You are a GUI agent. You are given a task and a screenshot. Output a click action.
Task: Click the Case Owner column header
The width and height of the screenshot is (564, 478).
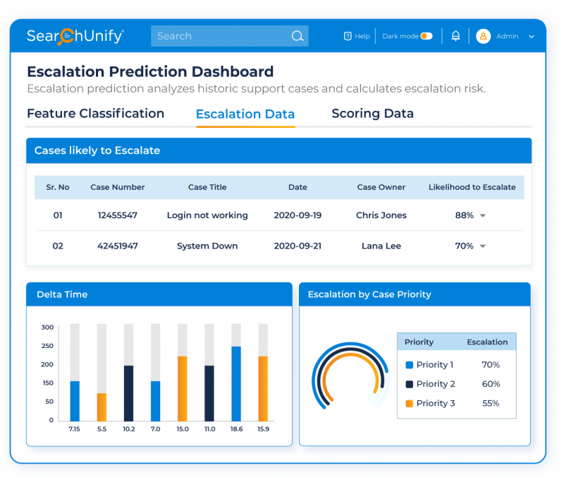[x=381, y=187]
